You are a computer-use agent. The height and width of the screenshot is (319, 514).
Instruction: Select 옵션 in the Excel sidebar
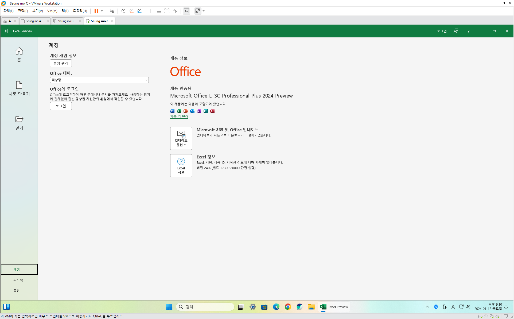pos(17,291)
